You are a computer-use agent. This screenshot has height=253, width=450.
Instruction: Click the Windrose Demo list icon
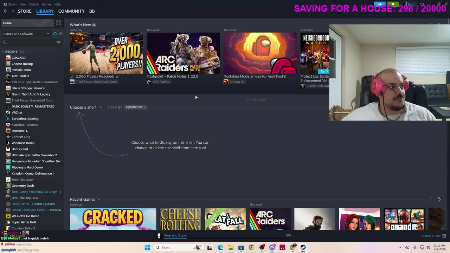(x=8, y=143)
